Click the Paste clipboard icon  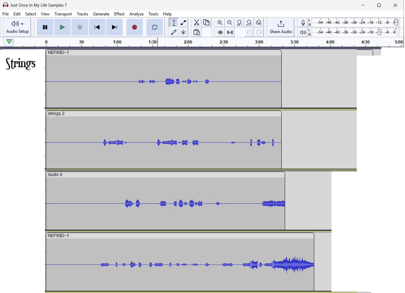pyautogui.click(x=197, y=32)
